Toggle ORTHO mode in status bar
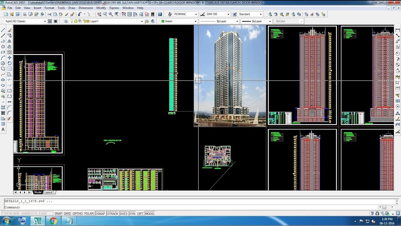This screenshot has width=401, height=226. click(77, 213)
